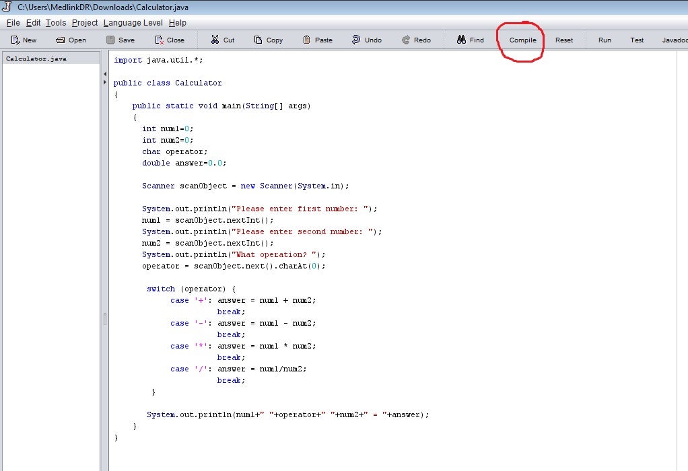This screenshot has width=688, height=471.
Task: Cut selected code with the Cut icon
Action: coord(221,40)
